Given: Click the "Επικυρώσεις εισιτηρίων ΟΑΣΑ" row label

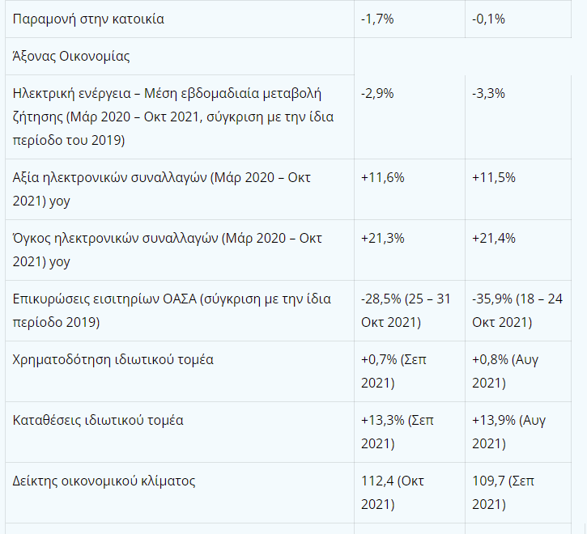Looking at the screenshot, I should coord(172,310).
